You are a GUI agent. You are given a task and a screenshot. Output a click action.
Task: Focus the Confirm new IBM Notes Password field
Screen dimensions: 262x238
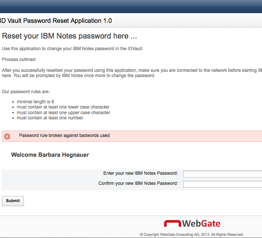(x=222, y=184)
